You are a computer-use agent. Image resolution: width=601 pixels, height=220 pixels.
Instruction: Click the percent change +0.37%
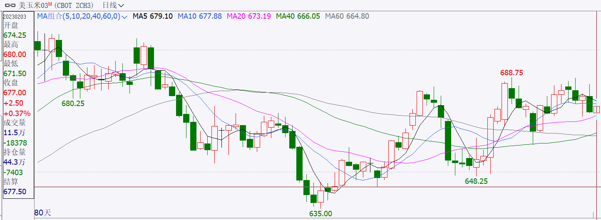tap(17, 114)
